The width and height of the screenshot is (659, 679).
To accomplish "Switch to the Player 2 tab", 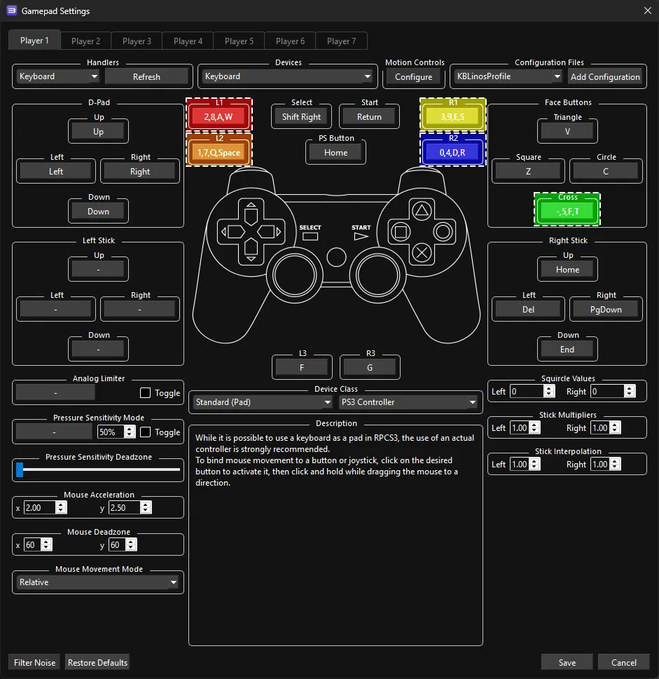I will tap(85, 41).
